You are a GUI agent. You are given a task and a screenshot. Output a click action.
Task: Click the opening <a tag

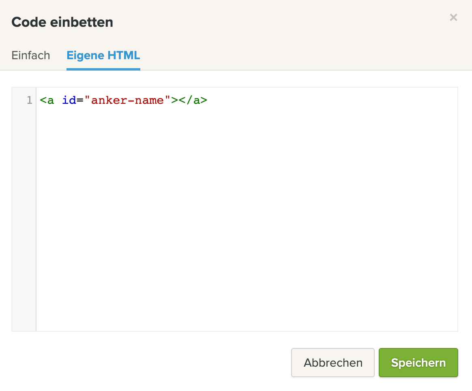[47, 100]
